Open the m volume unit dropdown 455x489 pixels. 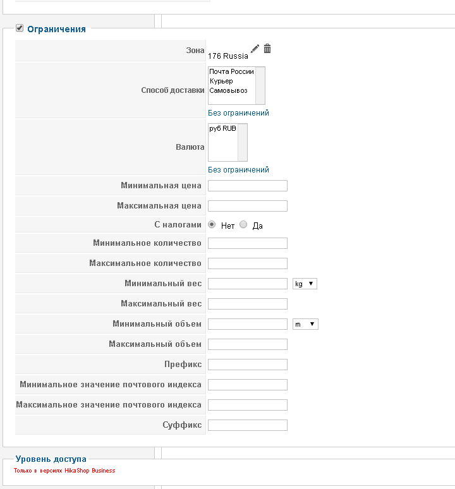(x=305, y=324)
